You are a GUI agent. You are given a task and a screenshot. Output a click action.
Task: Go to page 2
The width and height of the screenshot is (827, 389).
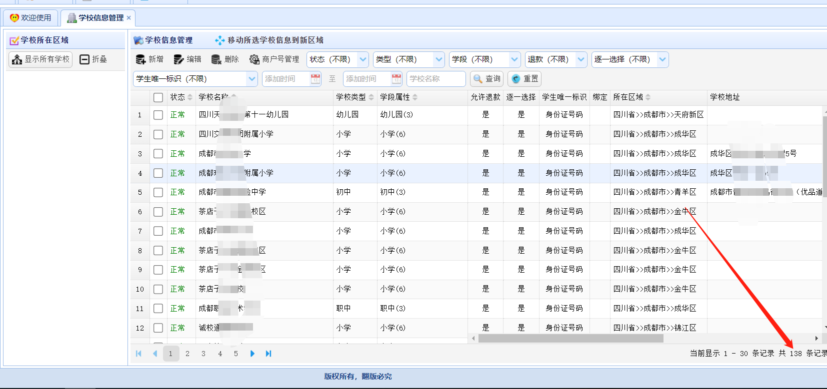tap(187, 354)
